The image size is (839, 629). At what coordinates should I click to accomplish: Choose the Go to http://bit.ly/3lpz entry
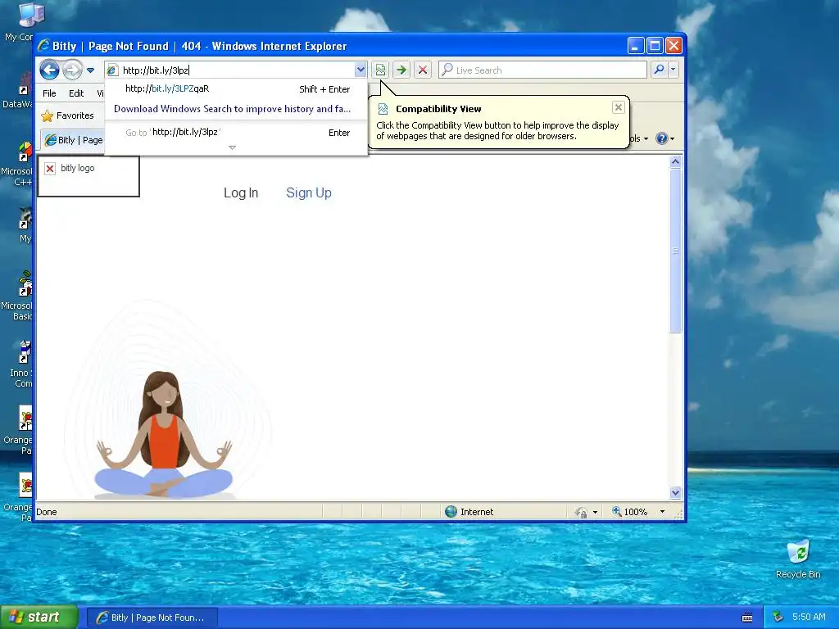pos(237,132)
